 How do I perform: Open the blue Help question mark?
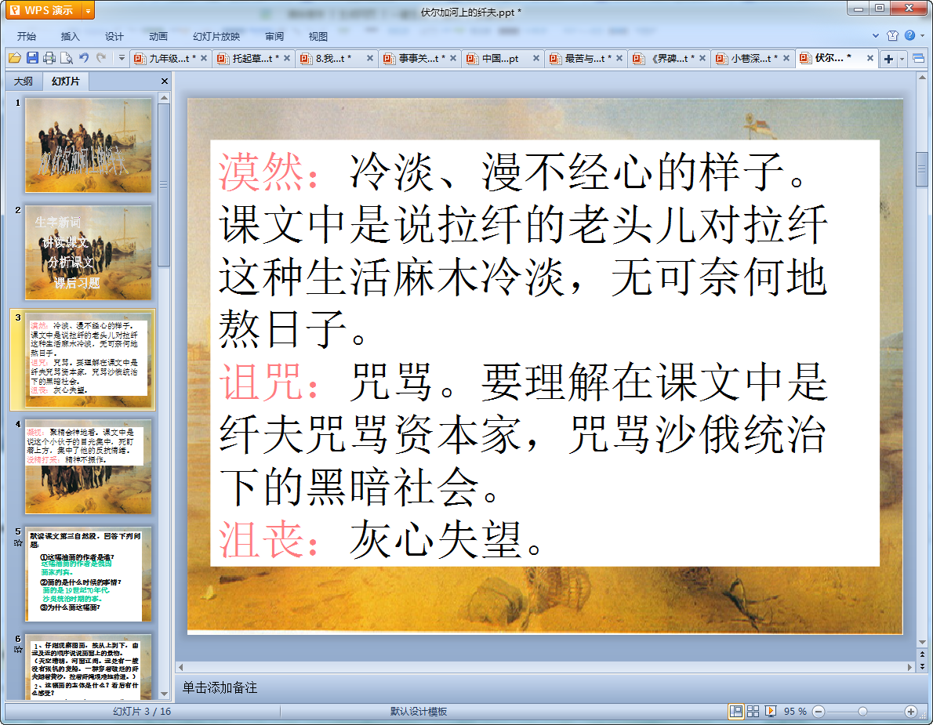point(909,36)
